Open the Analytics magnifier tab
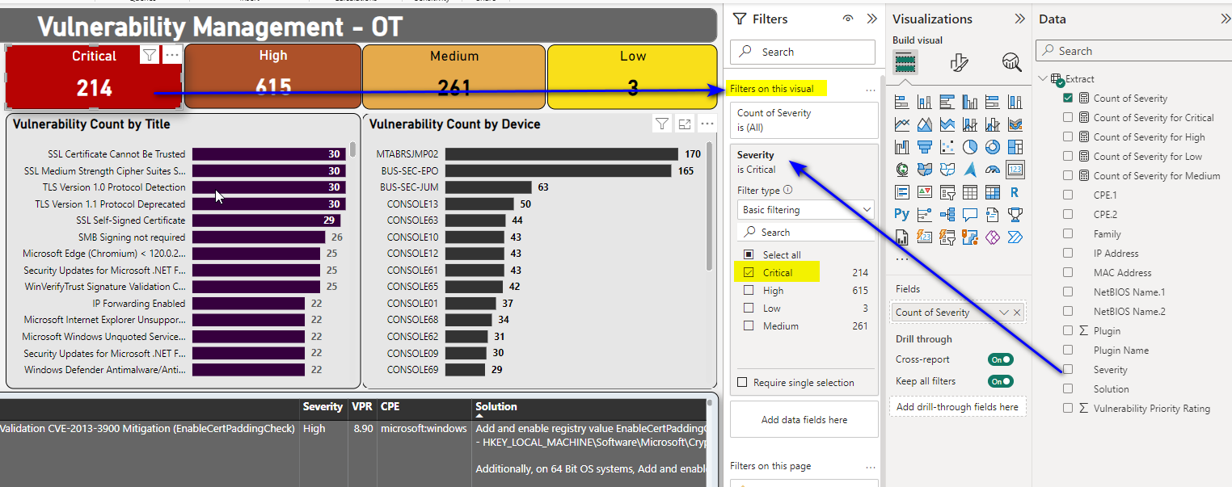Image resolution: width=1232 pixels, height=487 pixels. (x=1011, y=62)
